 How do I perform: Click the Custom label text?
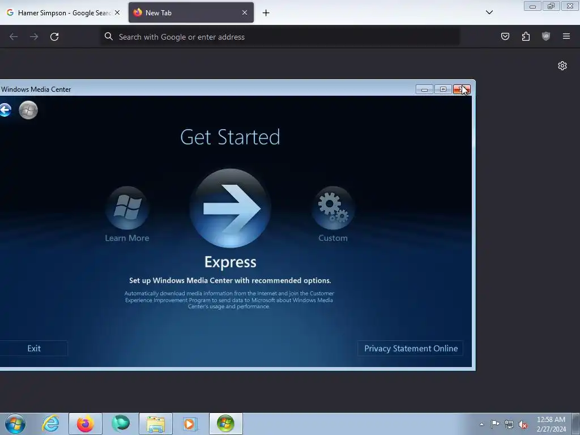(x=333, y=238)
